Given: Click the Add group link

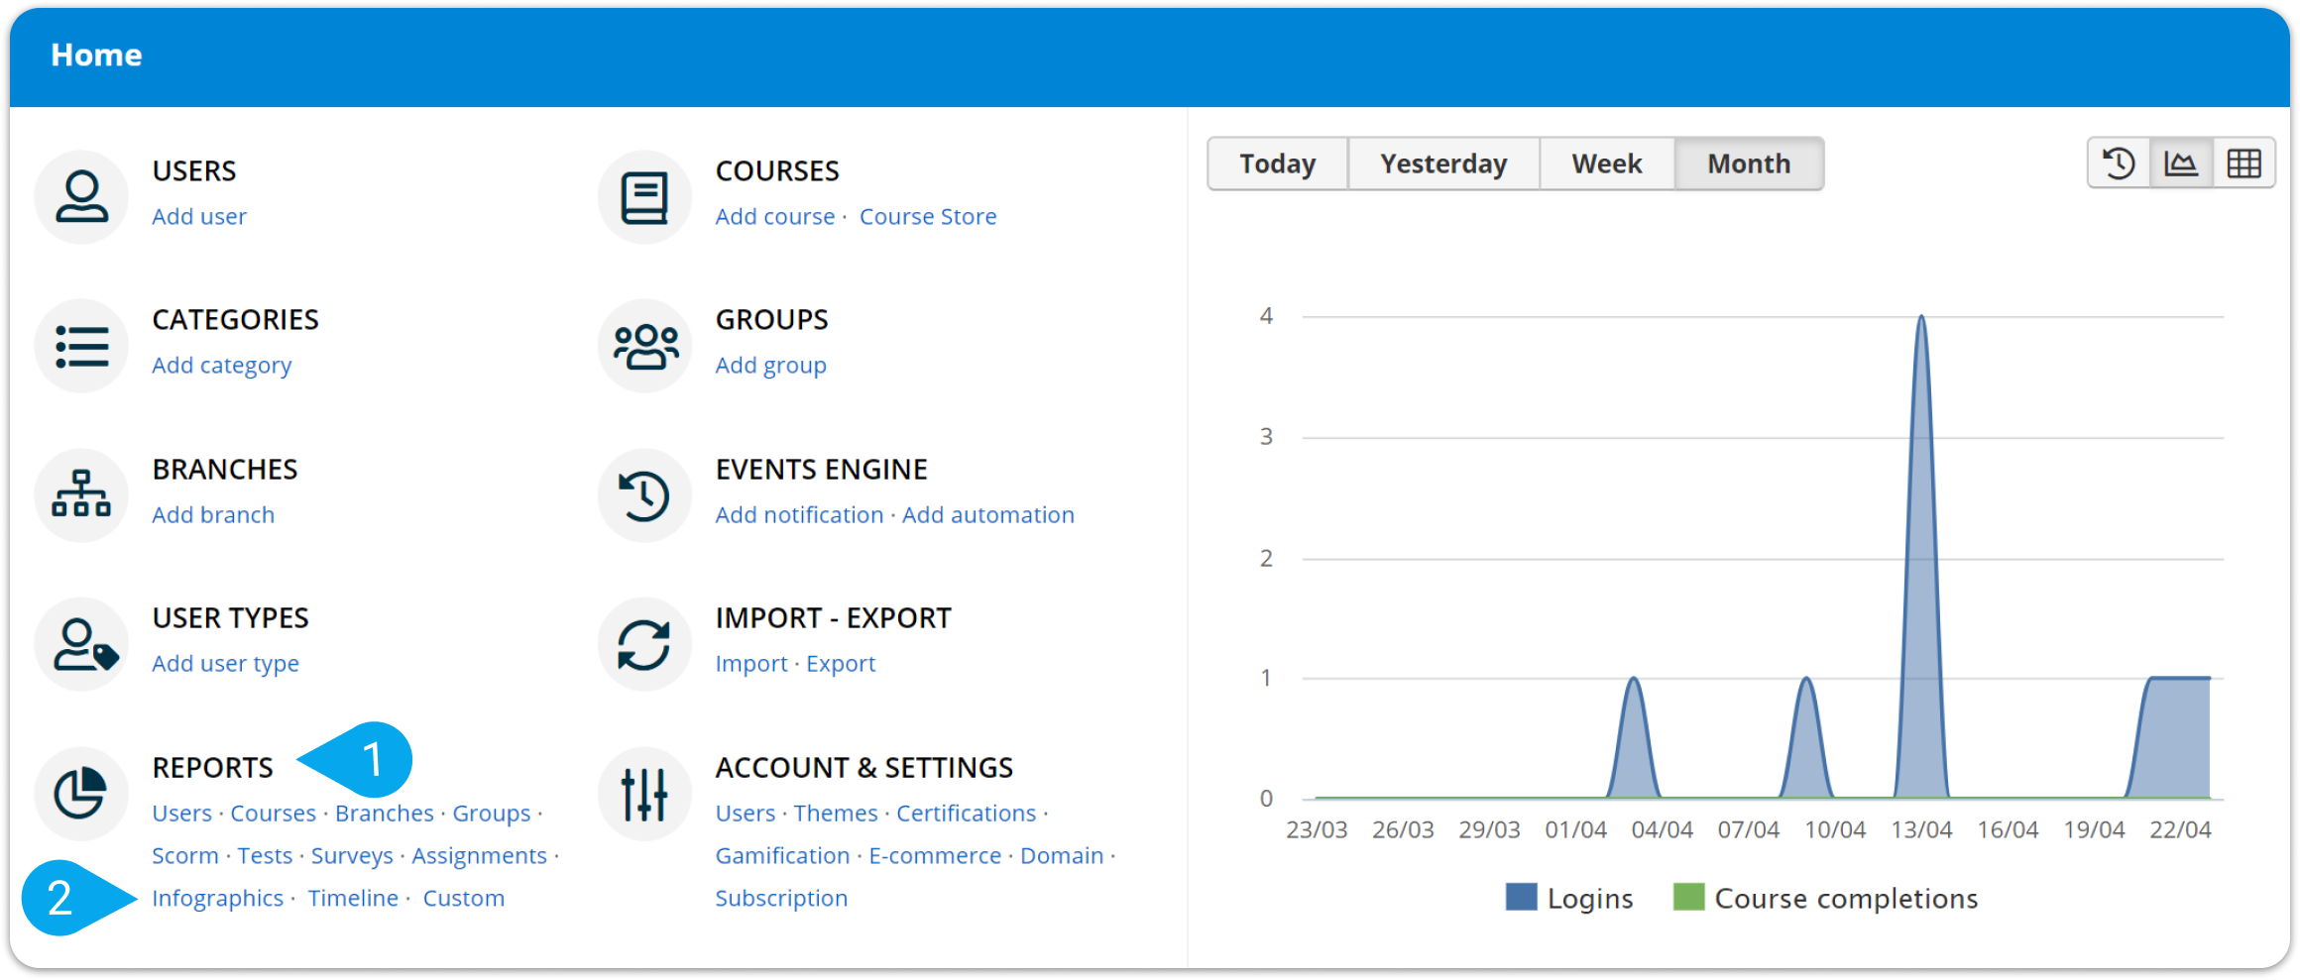Looking at the screenshot, I should (771, 366).
